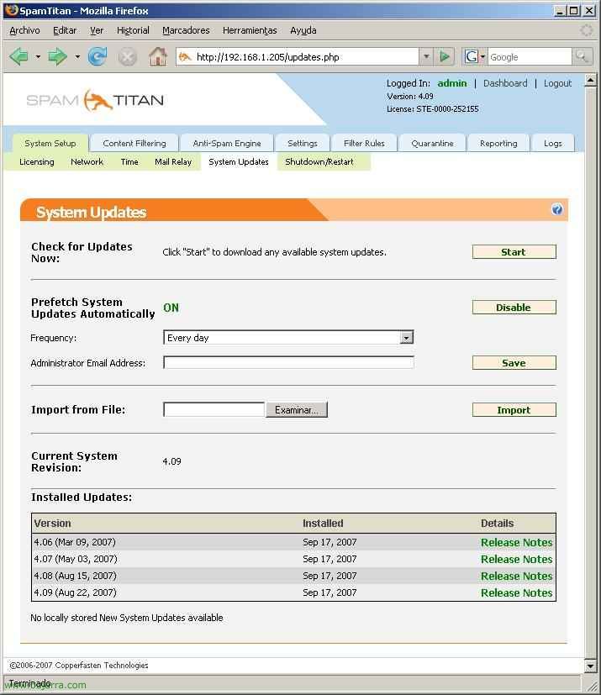This screenshot has width=601, height=695.
Task: Go to the home page icon
Action: tap(158, 57)
